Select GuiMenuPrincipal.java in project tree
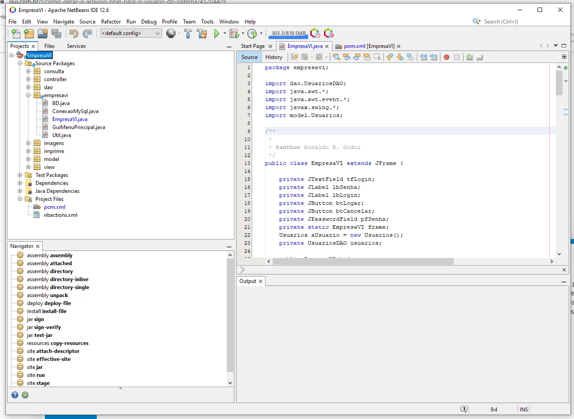The image size is (574, 419). coord(79,127)
